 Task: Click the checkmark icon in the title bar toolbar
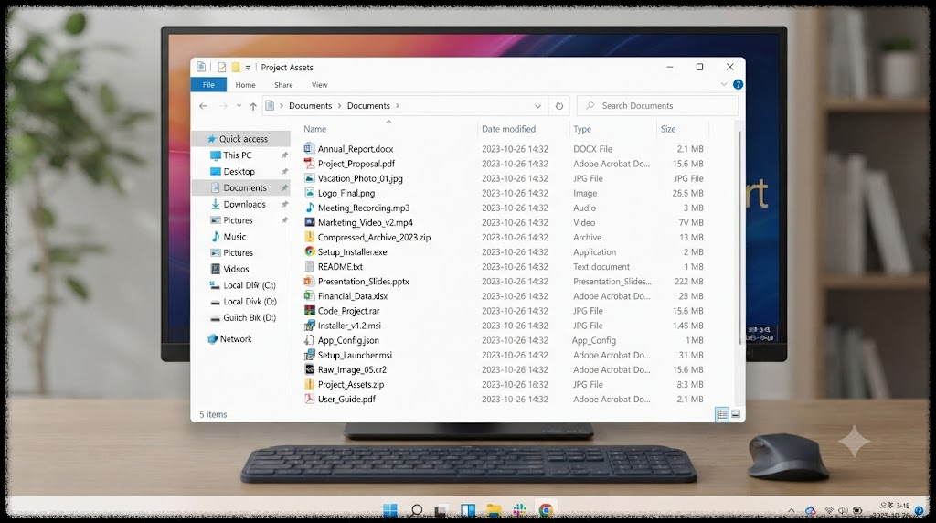pyautogui.click(x=221, y=68)
